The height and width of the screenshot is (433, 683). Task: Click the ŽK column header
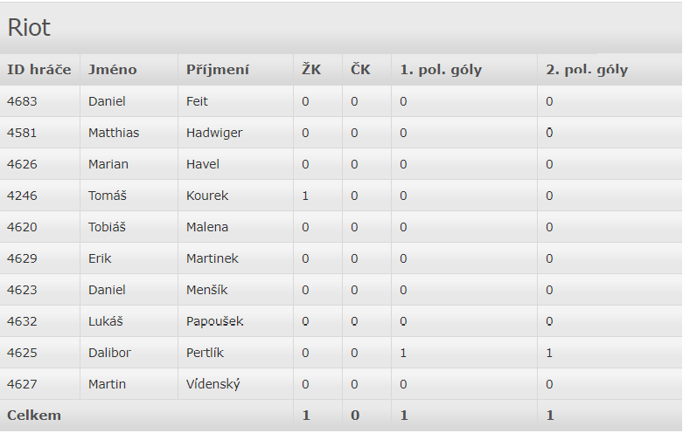pyautogui.click(x=311, y=70)
